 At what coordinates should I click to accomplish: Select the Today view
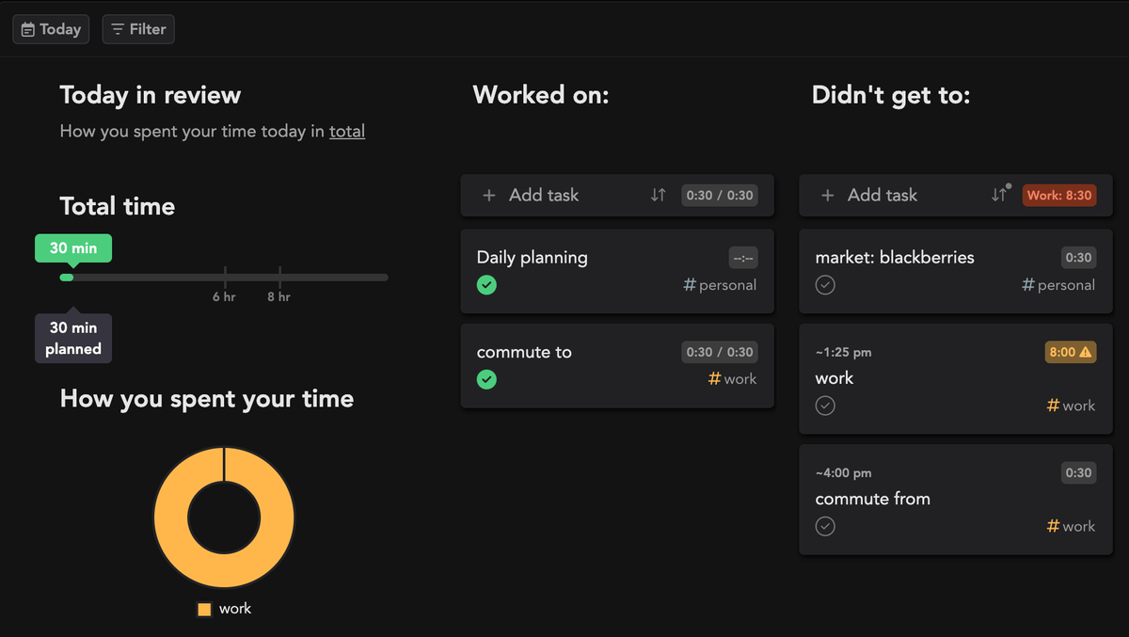tap(51, 29)
